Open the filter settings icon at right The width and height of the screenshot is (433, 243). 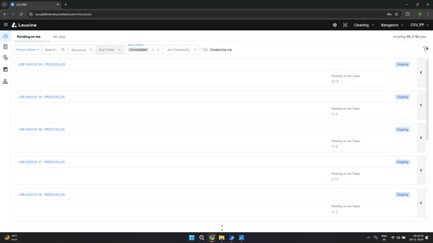point(425,48)
